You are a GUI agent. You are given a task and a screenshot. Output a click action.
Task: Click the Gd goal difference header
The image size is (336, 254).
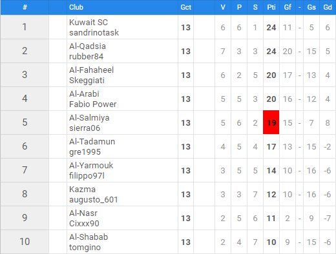(x=328, y=7)
